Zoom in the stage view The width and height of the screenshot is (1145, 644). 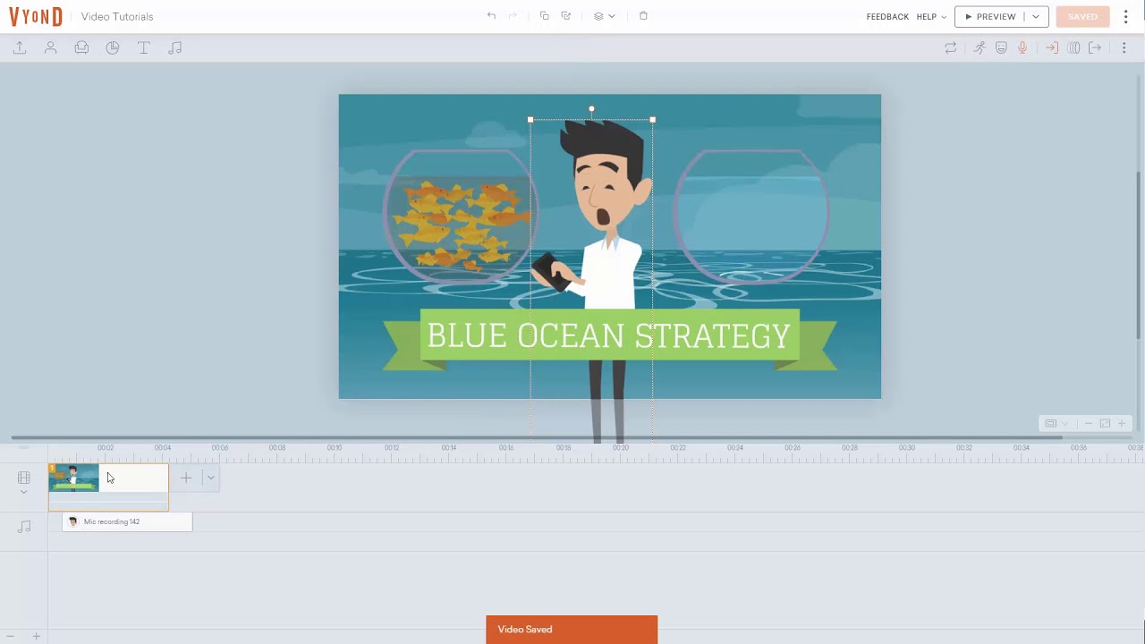pyautogui.click(x=1122, y=423)
